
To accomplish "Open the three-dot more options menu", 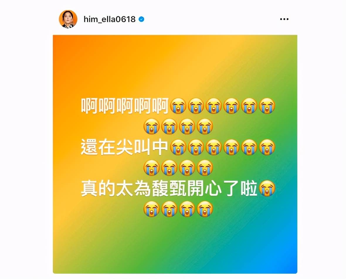I will (284, 19).
